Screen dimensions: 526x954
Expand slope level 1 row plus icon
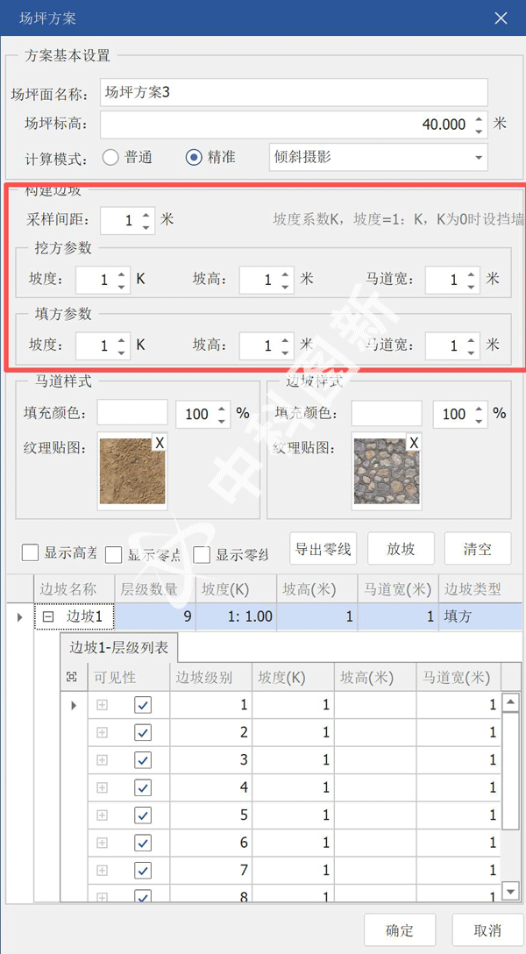[102, 705]
